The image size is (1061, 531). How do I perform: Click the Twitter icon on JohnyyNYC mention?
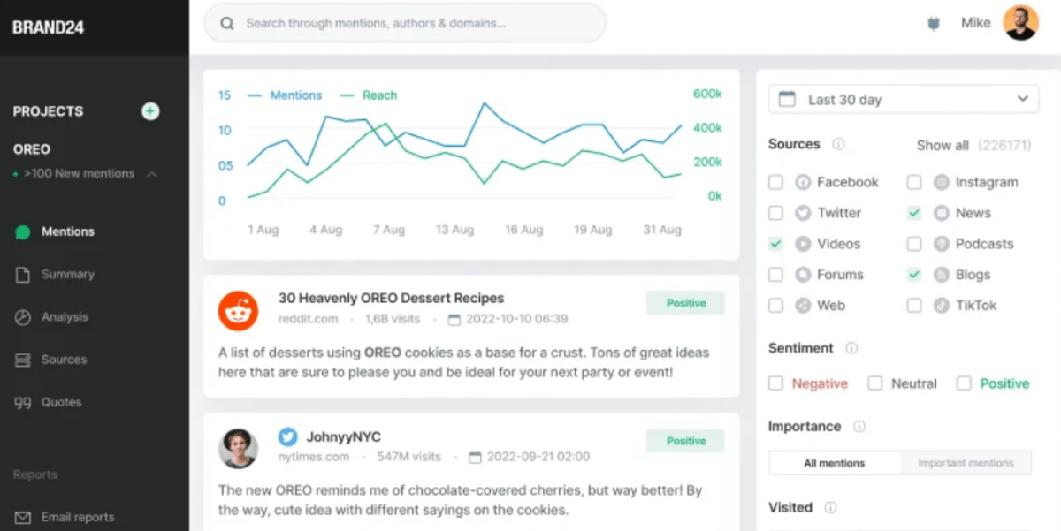pos(287,436)
